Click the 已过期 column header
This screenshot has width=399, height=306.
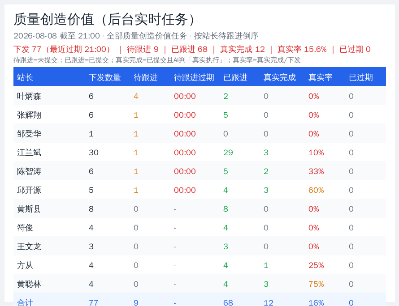(360, 77)
